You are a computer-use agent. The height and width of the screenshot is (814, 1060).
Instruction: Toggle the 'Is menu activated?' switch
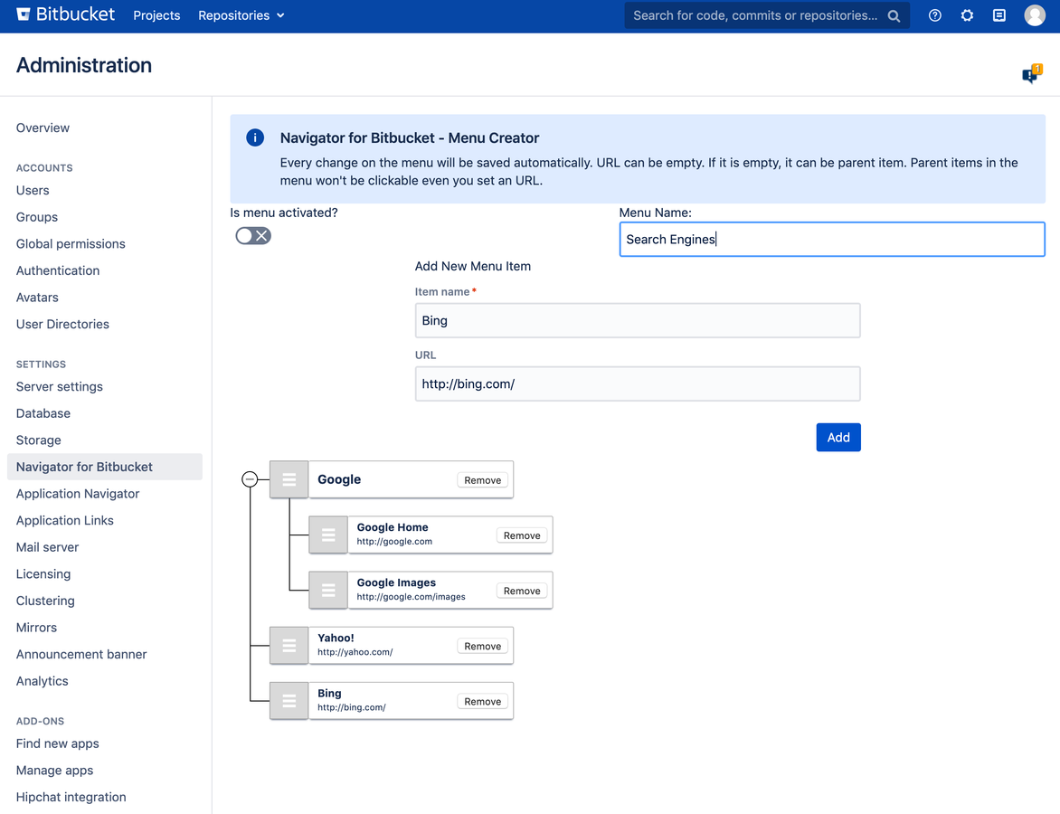253,235
